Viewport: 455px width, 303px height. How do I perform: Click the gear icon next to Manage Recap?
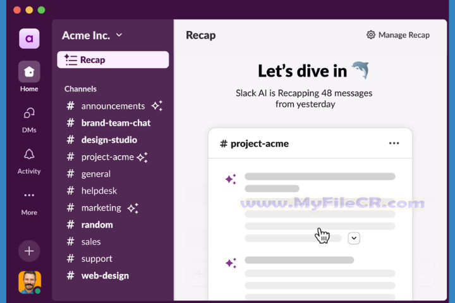tap(370, 35)
